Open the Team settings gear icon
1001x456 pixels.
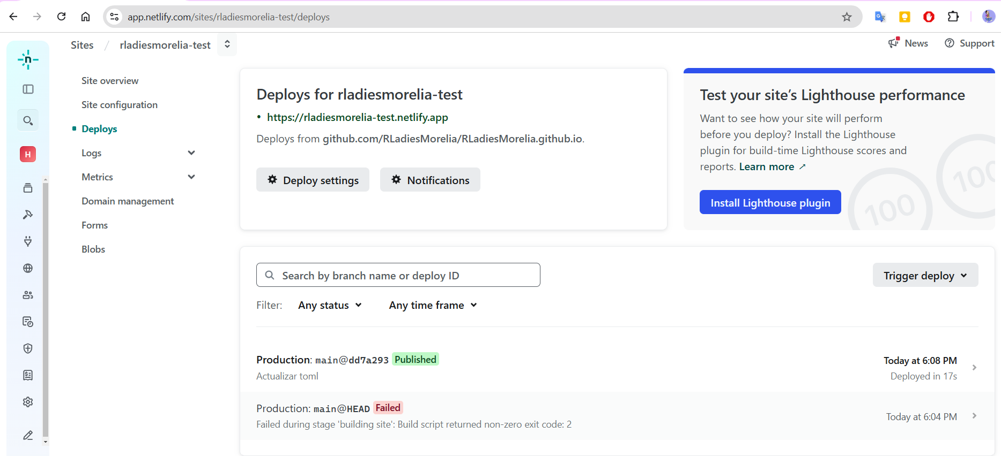pos(28,402)
